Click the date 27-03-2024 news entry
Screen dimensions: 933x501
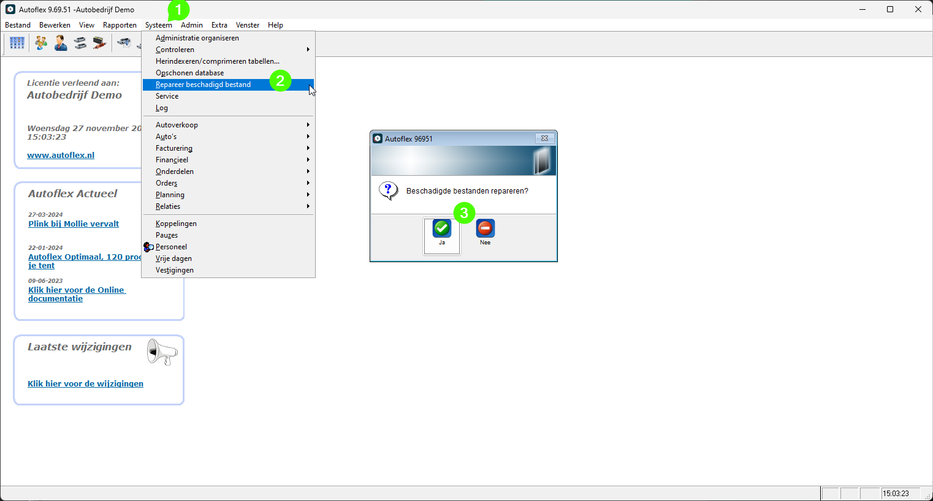[x=45, y=214]
